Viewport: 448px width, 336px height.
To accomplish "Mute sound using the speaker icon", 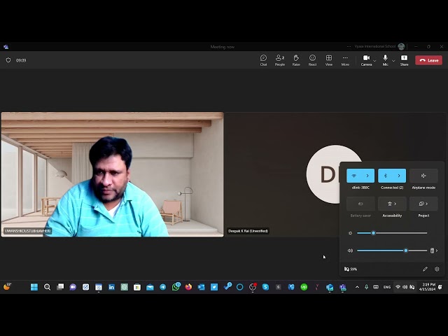I will click(350, 251).
